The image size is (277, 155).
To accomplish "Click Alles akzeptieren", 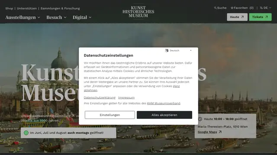I will (164, 115).
